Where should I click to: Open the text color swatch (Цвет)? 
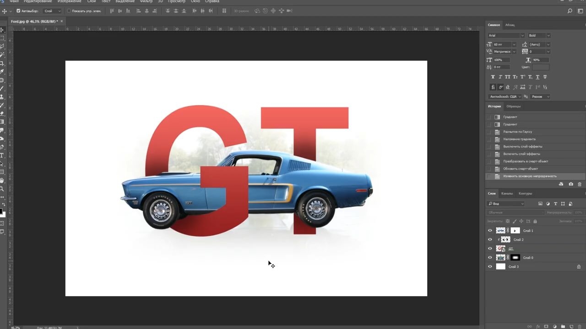click(540, 67)
